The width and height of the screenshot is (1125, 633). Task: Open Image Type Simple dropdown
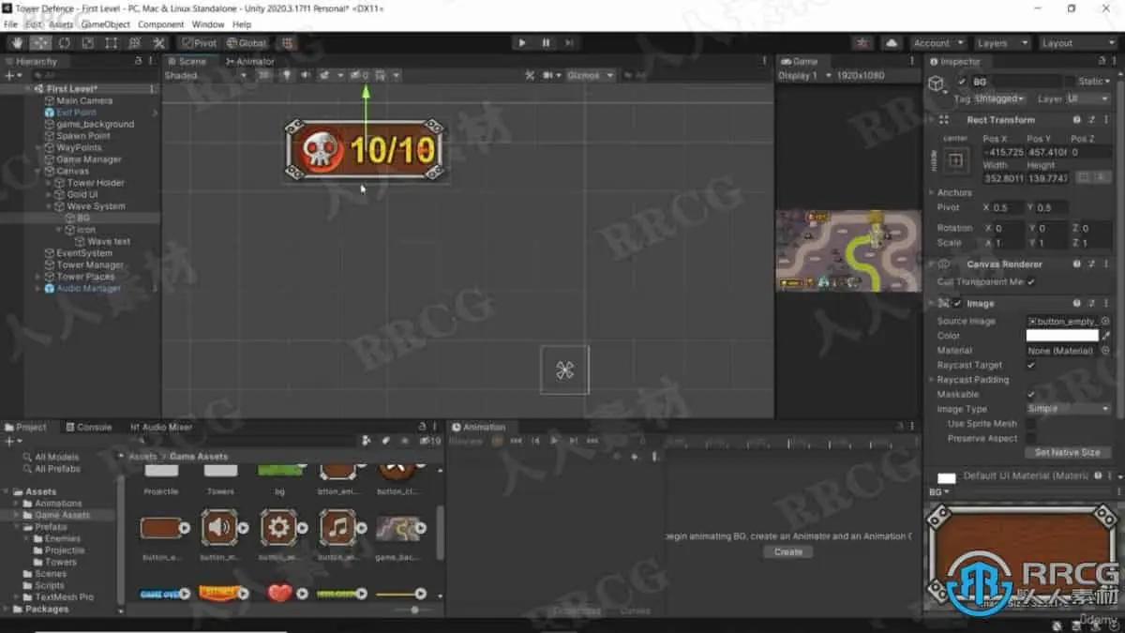coord(1069,409)
